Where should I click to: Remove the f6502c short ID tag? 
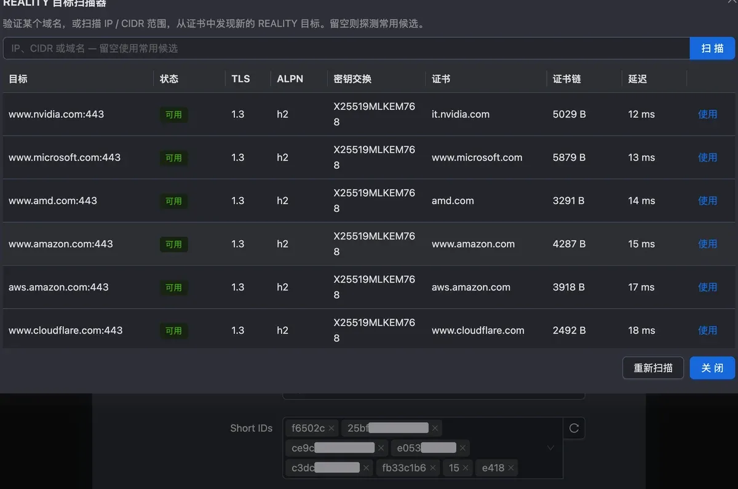pyautogui.click(x=331, y=428)
